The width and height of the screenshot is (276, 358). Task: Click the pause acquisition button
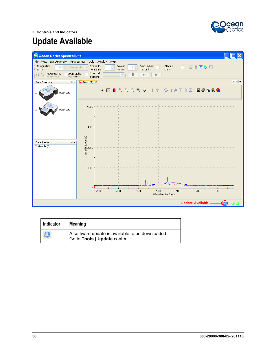pos(133,75)
